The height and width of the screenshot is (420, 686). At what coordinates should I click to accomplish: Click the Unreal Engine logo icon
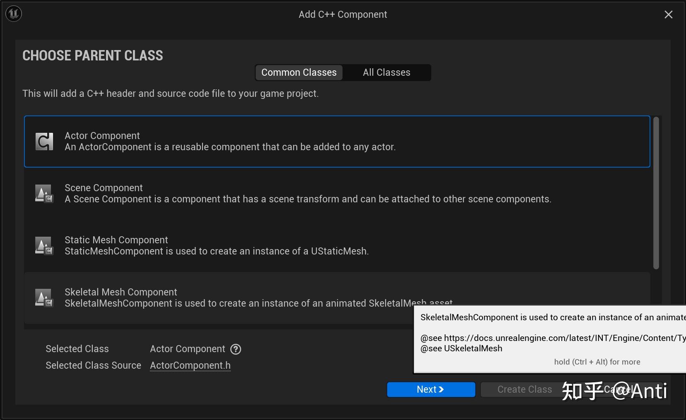click(14, 14)
